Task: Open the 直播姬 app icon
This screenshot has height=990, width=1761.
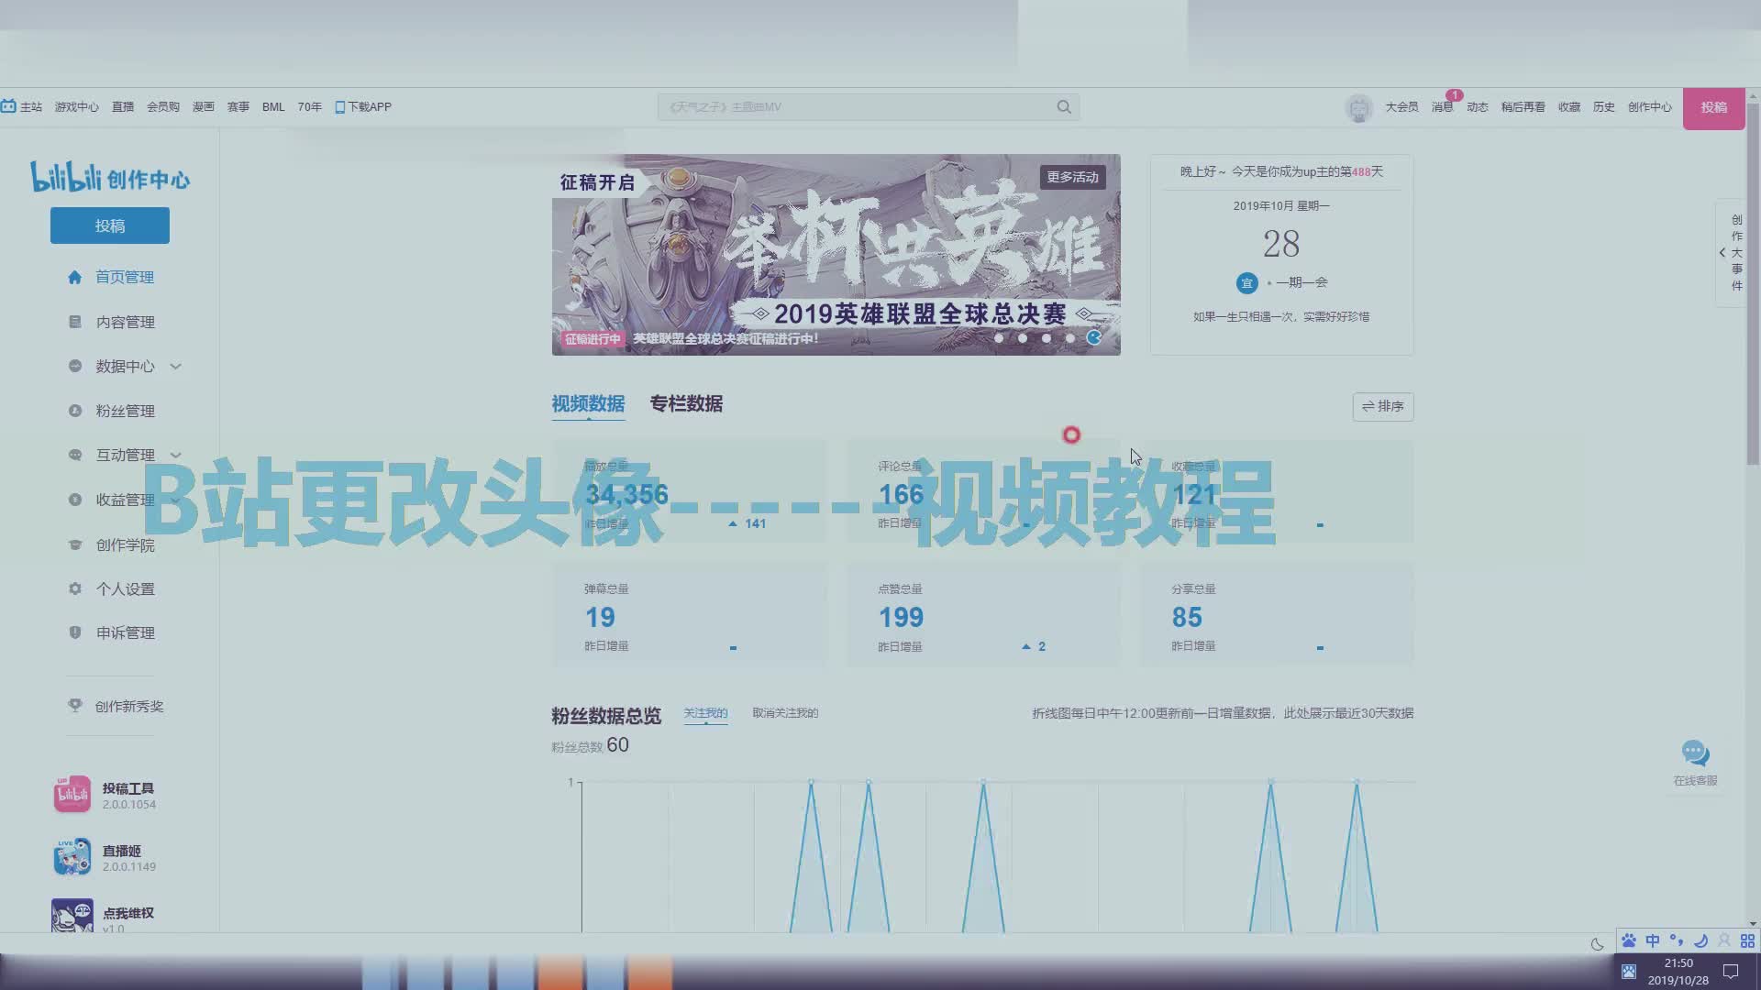Action: pos(72,856)
